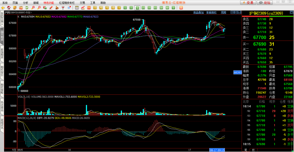Click the 卖一 price 67700
Viewport: 294px width, 152px height.
tap(260, 37)
